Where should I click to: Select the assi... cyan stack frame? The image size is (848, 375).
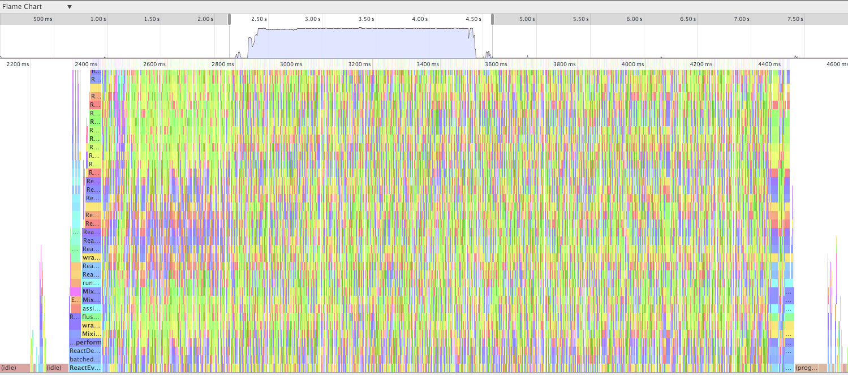pyautogui.click(x=92, y=308)
